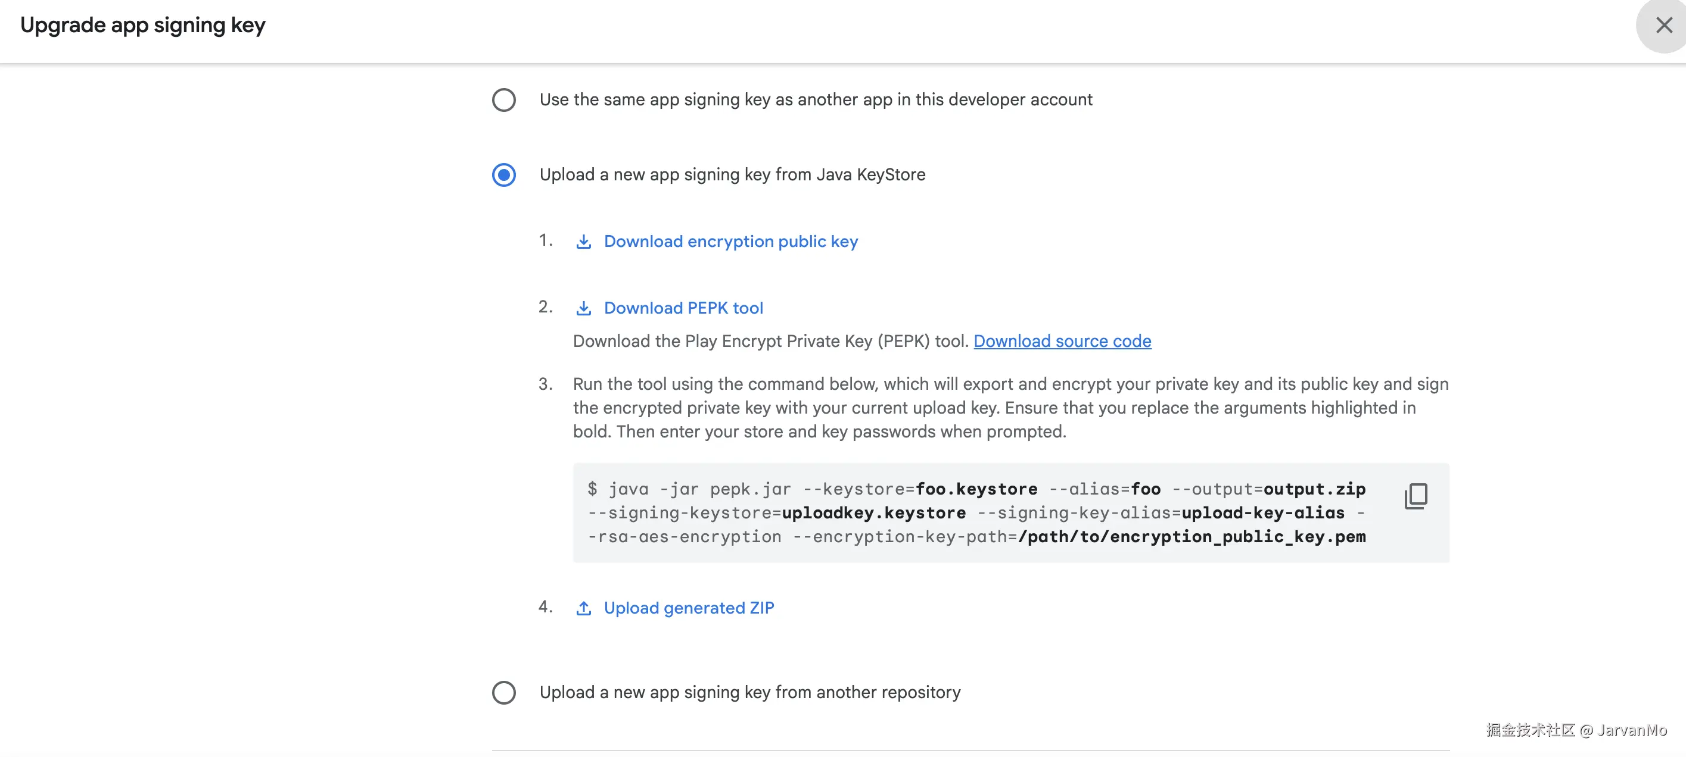Click the Upgrade app signing key title
The height and width of the screenshot is (757, 1686).
coord(142,26)
